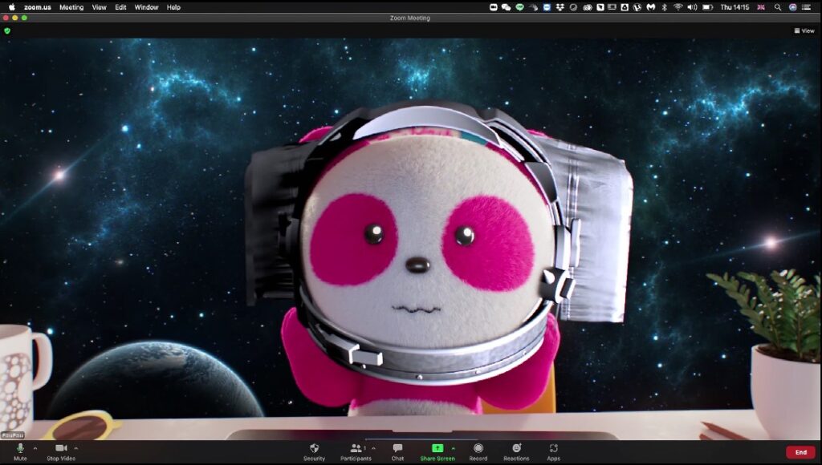This screenshot has width=822, height=465.
Task: Open video options arrow beside Stop Video
Action: click(76, 448)
